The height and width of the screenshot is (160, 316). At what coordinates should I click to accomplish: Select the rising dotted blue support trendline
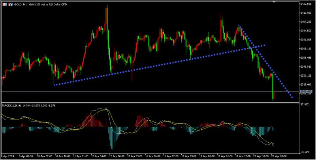pyautogui.click(x=160, y=65)
